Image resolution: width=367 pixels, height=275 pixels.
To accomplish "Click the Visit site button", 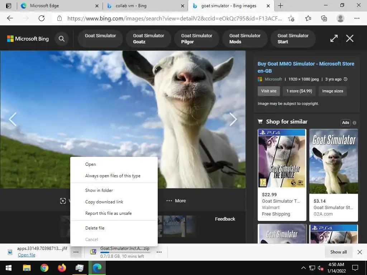I will pos(269,91).
